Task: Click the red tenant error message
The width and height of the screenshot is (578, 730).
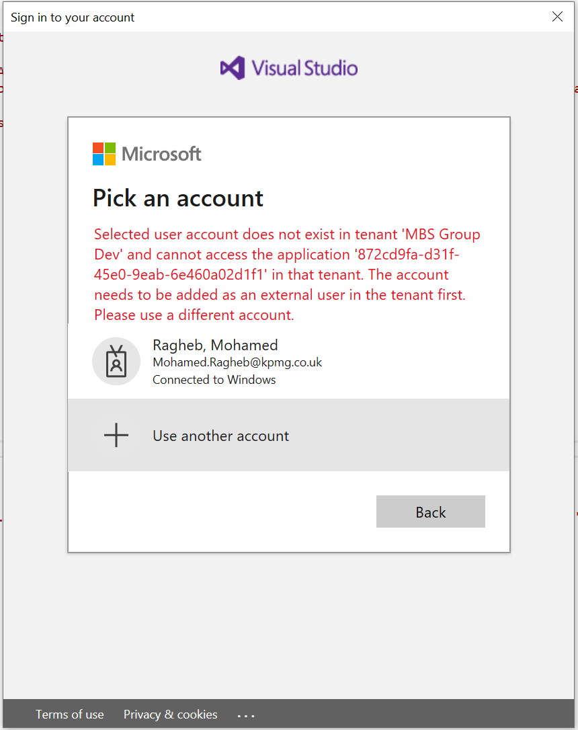Action: (287, 275)
